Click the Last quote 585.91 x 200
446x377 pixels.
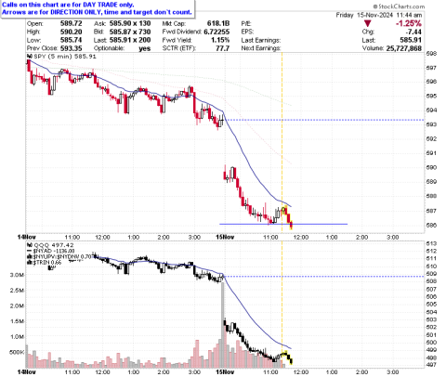(x=130, y=40)
